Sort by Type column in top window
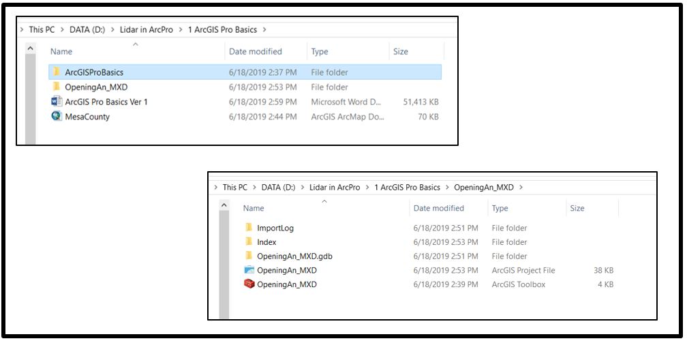 tap(320, 52)
